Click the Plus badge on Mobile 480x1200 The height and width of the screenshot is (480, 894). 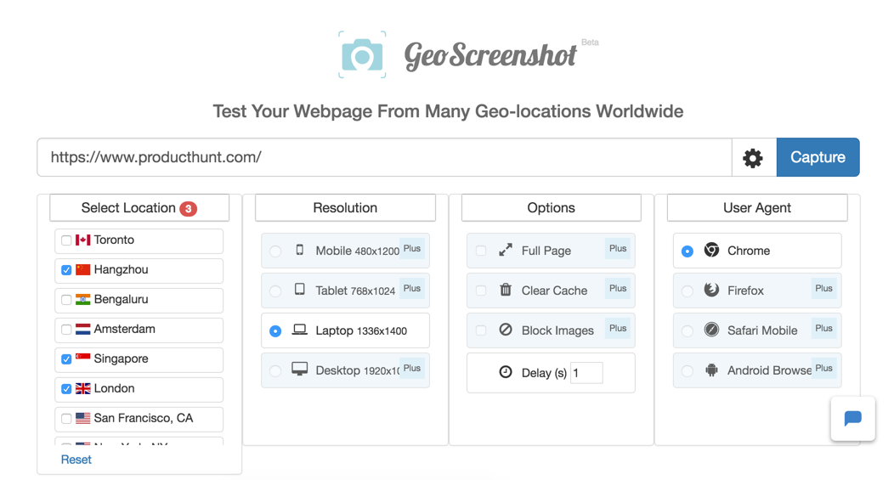(412, 249)
